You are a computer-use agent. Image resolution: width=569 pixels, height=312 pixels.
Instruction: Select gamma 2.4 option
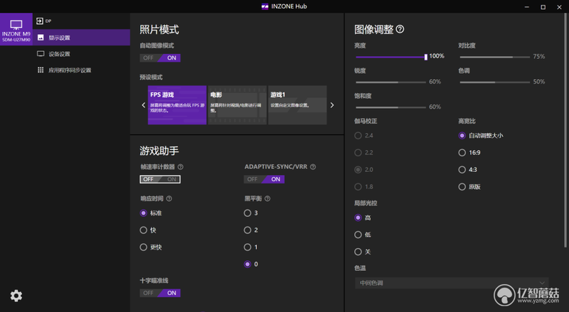[358, 135]
